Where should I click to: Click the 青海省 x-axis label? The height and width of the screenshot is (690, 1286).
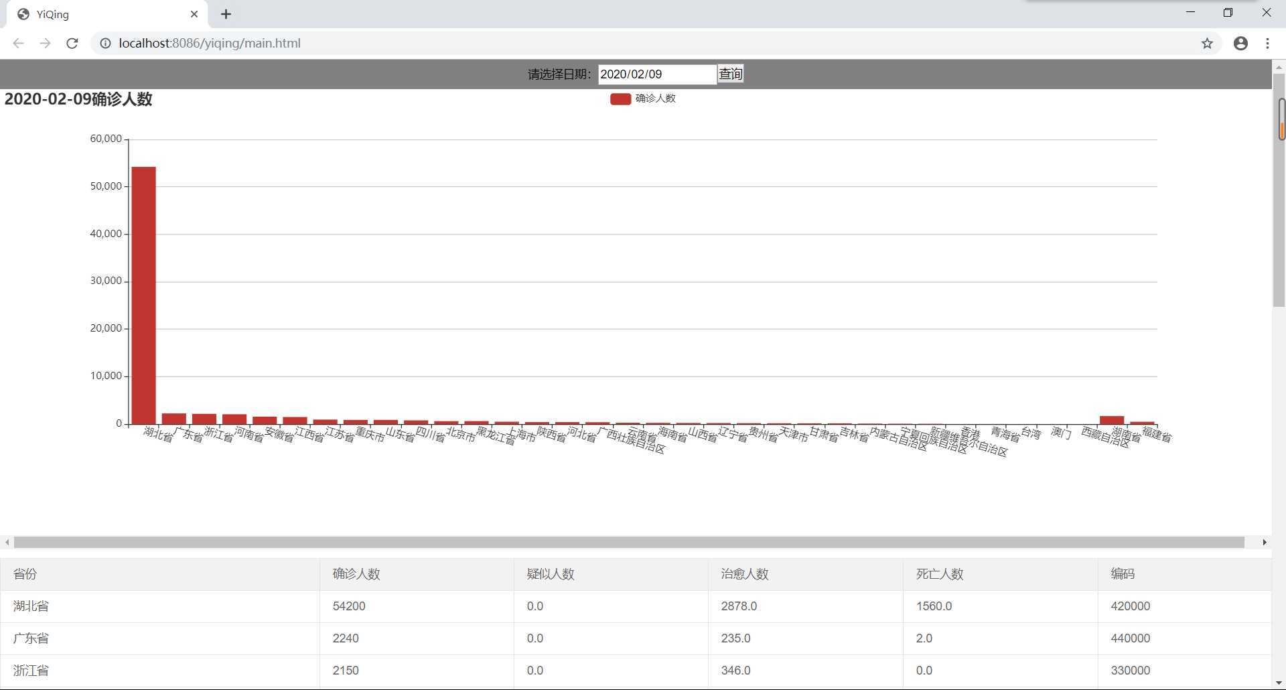point(1005,435)
